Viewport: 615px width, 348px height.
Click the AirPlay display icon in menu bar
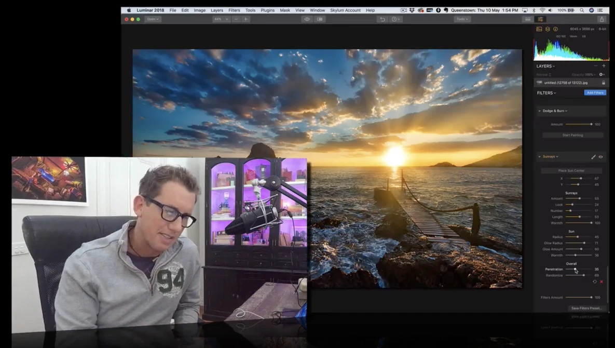(525, 10)
